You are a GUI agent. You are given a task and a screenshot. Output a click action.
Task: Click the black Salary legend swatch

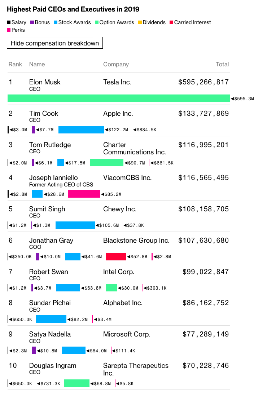point(9,22)
